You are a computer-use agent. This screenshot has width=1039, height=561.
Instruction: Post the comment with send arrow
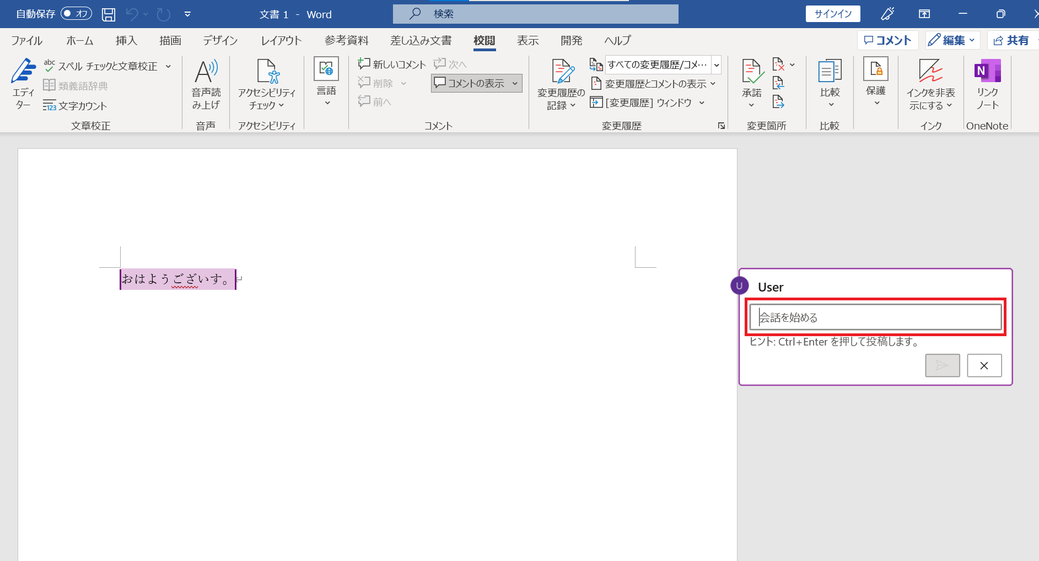click(x=943, y=365)
